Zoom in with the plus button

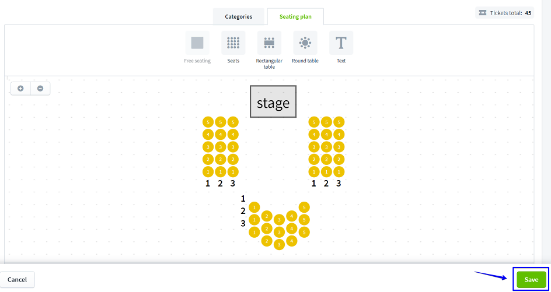[20, 89]
